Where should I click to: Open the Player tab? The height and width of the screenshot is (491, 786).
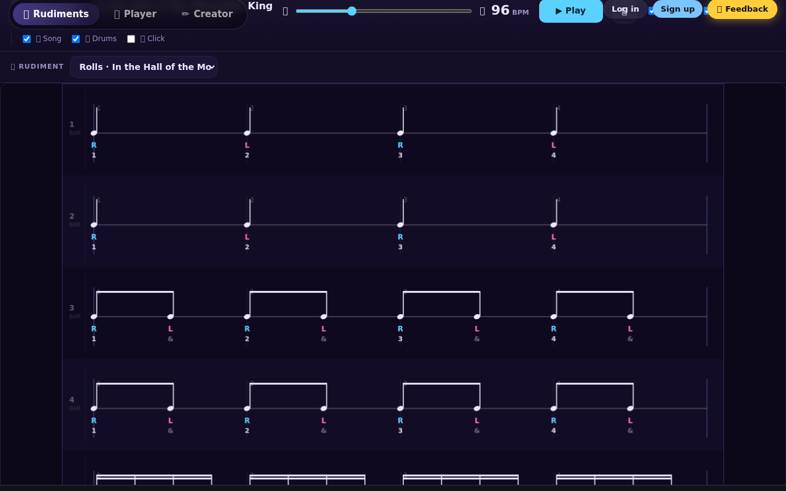pos(135,14)
